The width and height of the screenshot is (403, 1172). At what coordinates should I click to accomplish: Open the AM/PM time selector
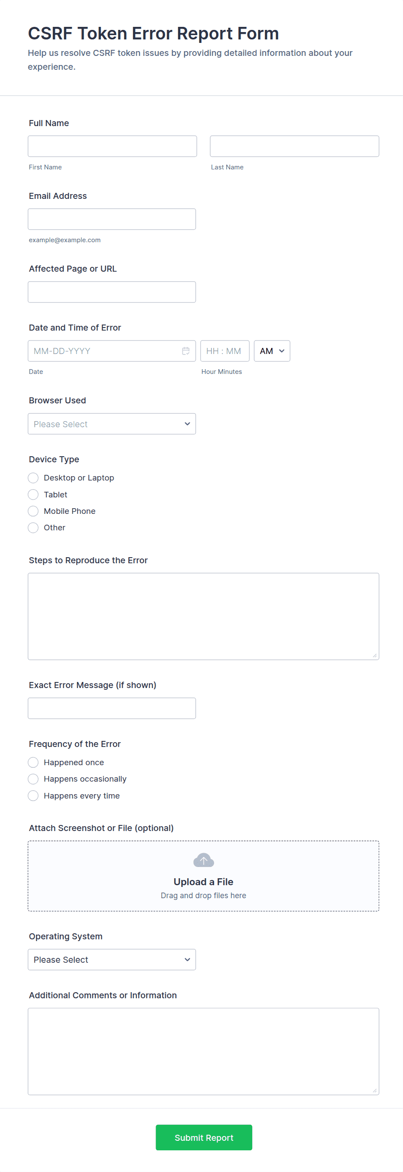(x=272, y=351)
